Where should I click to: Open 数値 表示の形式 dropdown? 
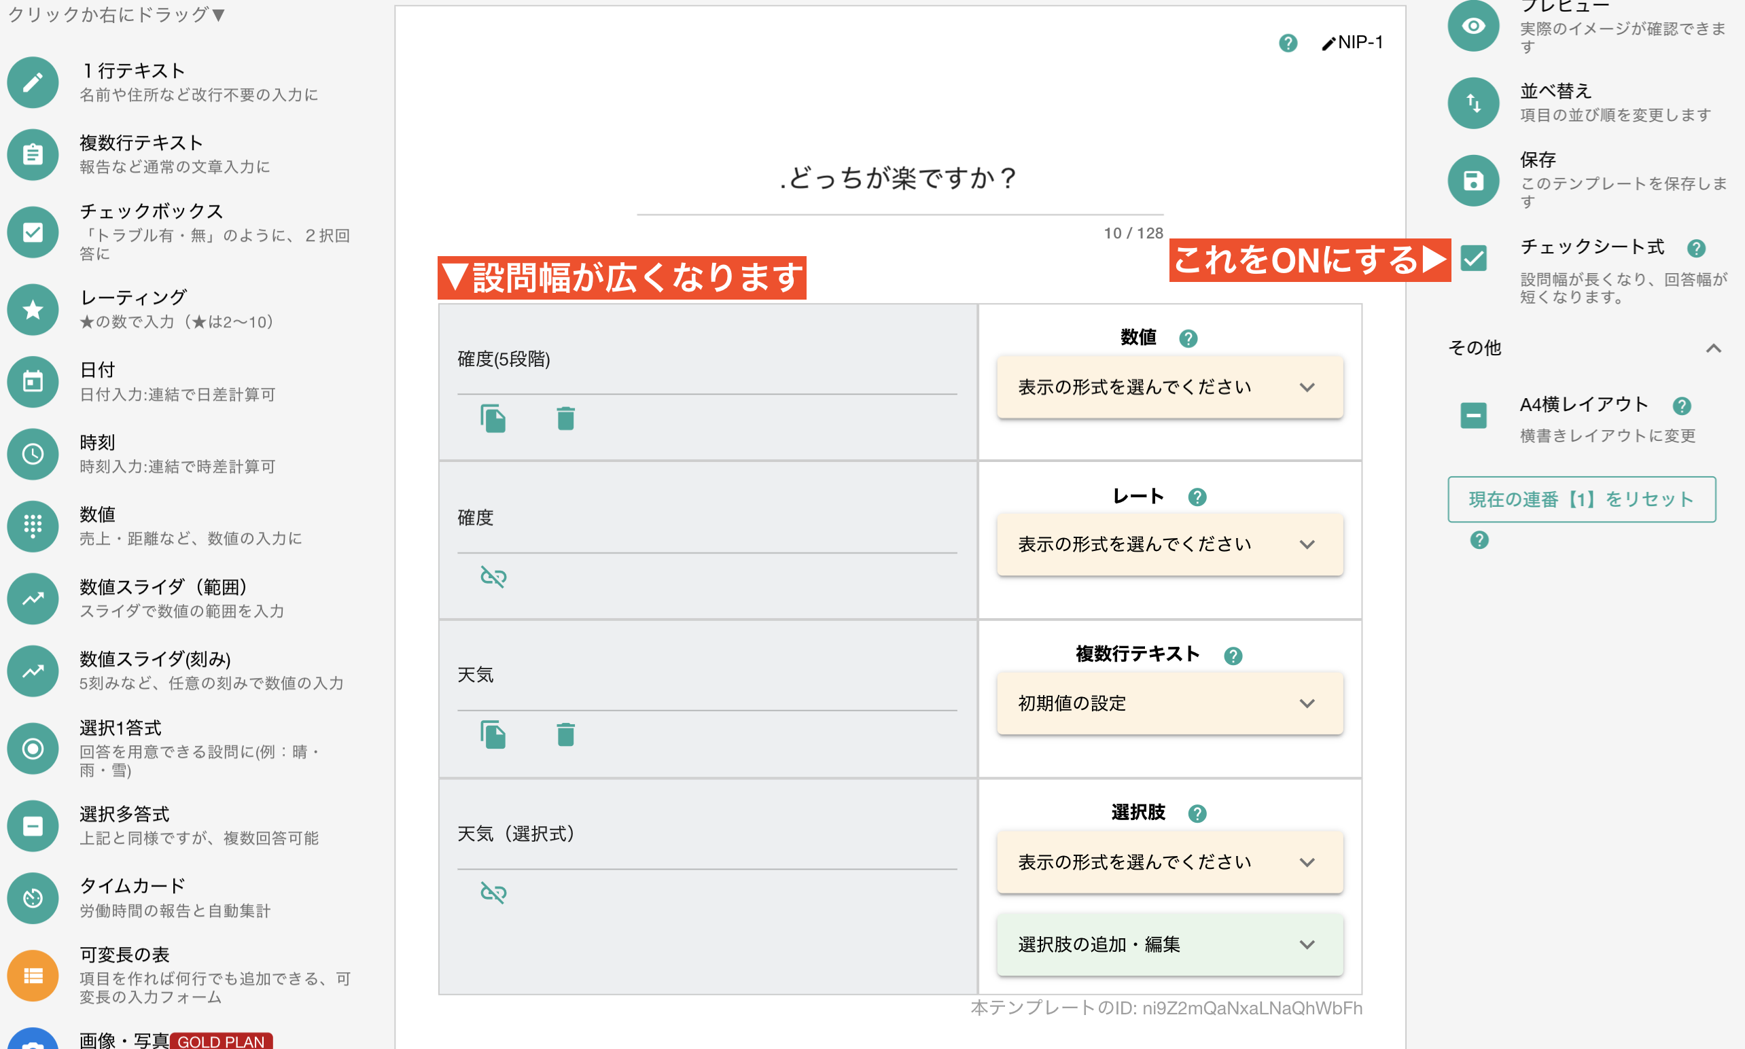1169,387
